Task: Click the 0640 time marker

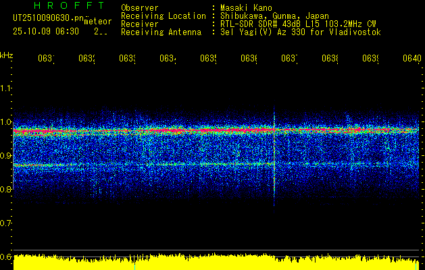Action: tap(412, 59)
